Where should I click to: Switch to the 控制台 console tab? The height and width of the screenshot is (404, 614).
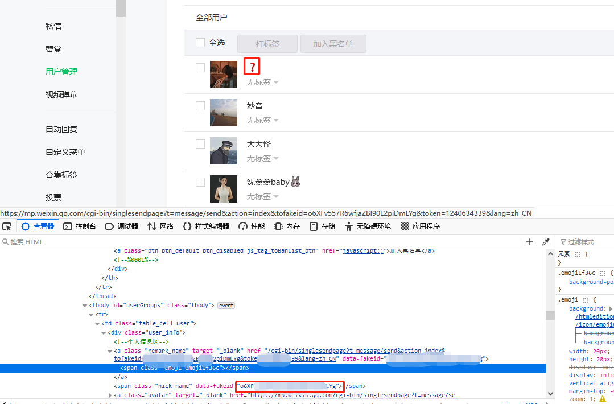[x=80, y=226]
